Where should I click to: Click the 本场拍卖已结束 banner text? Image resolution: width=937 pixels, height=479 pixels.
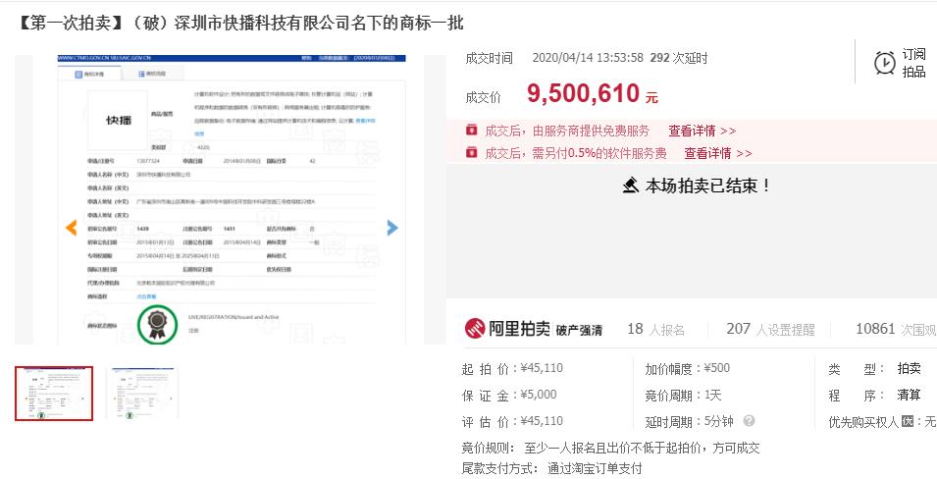pyautogui.click(x=708, y=186)
